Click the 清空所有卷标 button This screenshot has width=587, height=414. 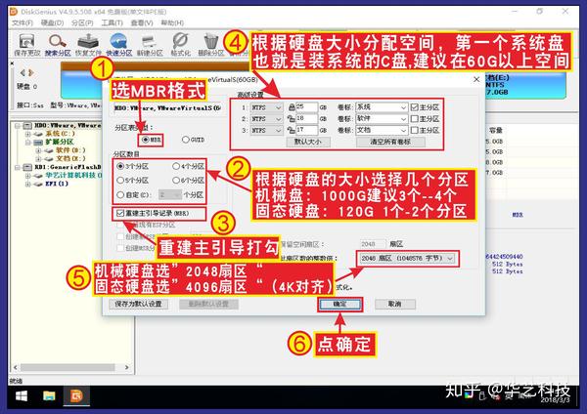(390, 142)
